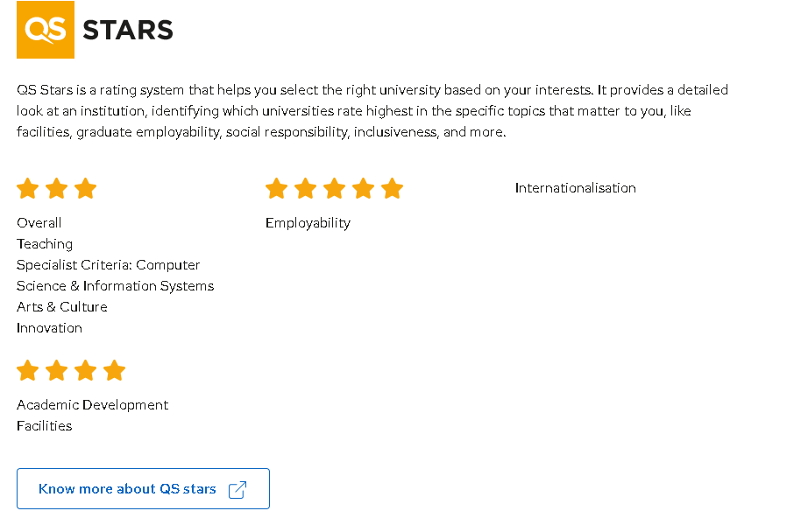Viewport: 794px width, 525px height.
Task: Click the orange QS logo icon
Action: click(x=46, y=30)
